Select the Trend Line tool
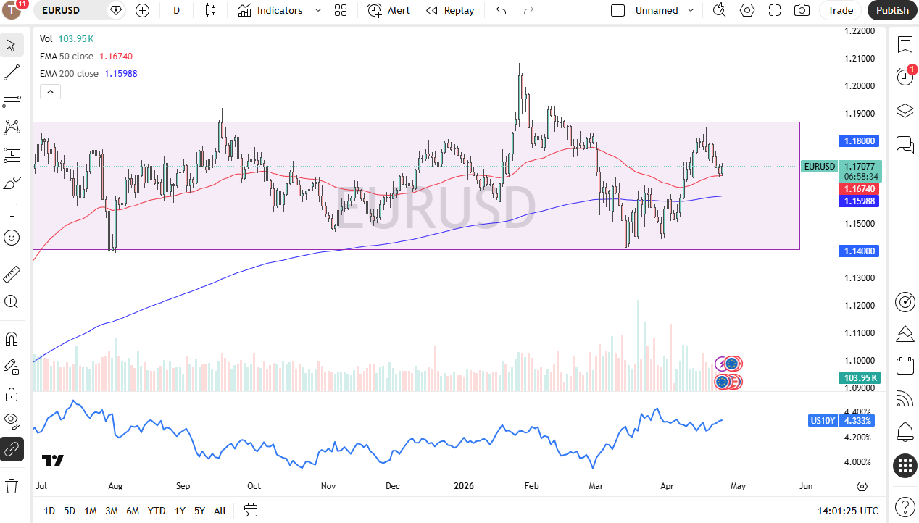Screen dimensions: 919x523 pyautogui.click(x=12, y=72)
